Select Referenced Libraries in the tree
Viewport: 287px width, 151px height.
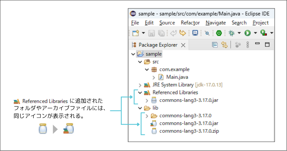click(175, 93)
